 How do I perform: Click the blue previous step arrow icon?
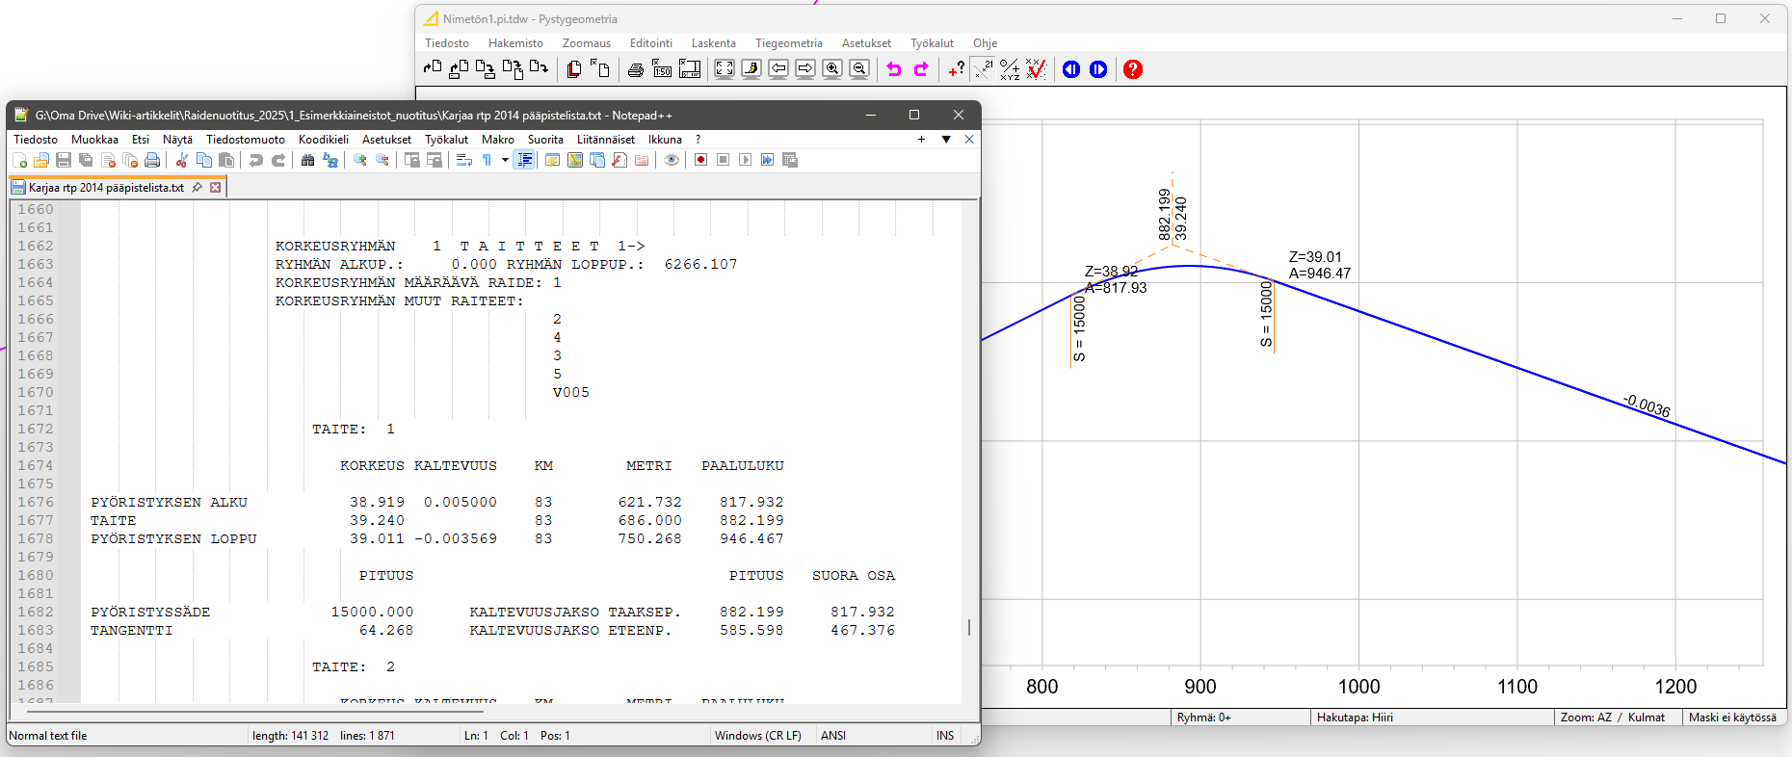[x=1071, y=69]
